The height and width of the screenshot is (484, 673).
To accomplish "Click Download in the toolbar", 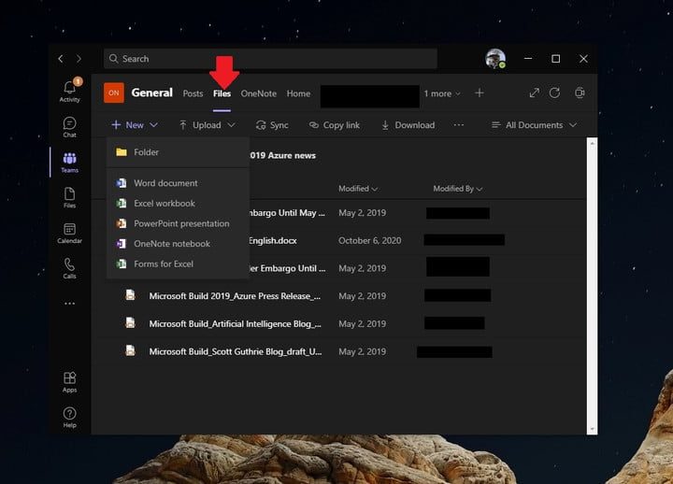I will coord(408,125).
